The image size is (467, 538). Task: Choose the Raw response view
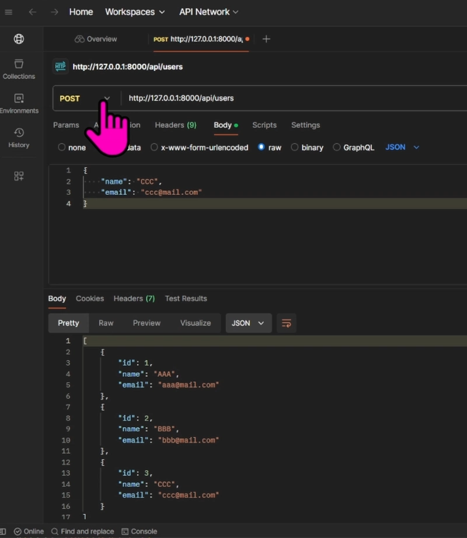tap(106, 323)
